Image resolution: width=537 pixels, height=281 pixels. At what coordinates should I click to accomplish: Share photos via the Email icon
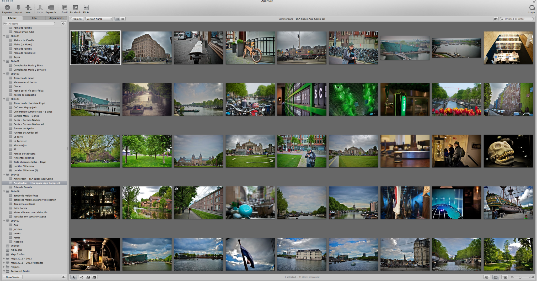pyautogui.click(x=65, y=8)
